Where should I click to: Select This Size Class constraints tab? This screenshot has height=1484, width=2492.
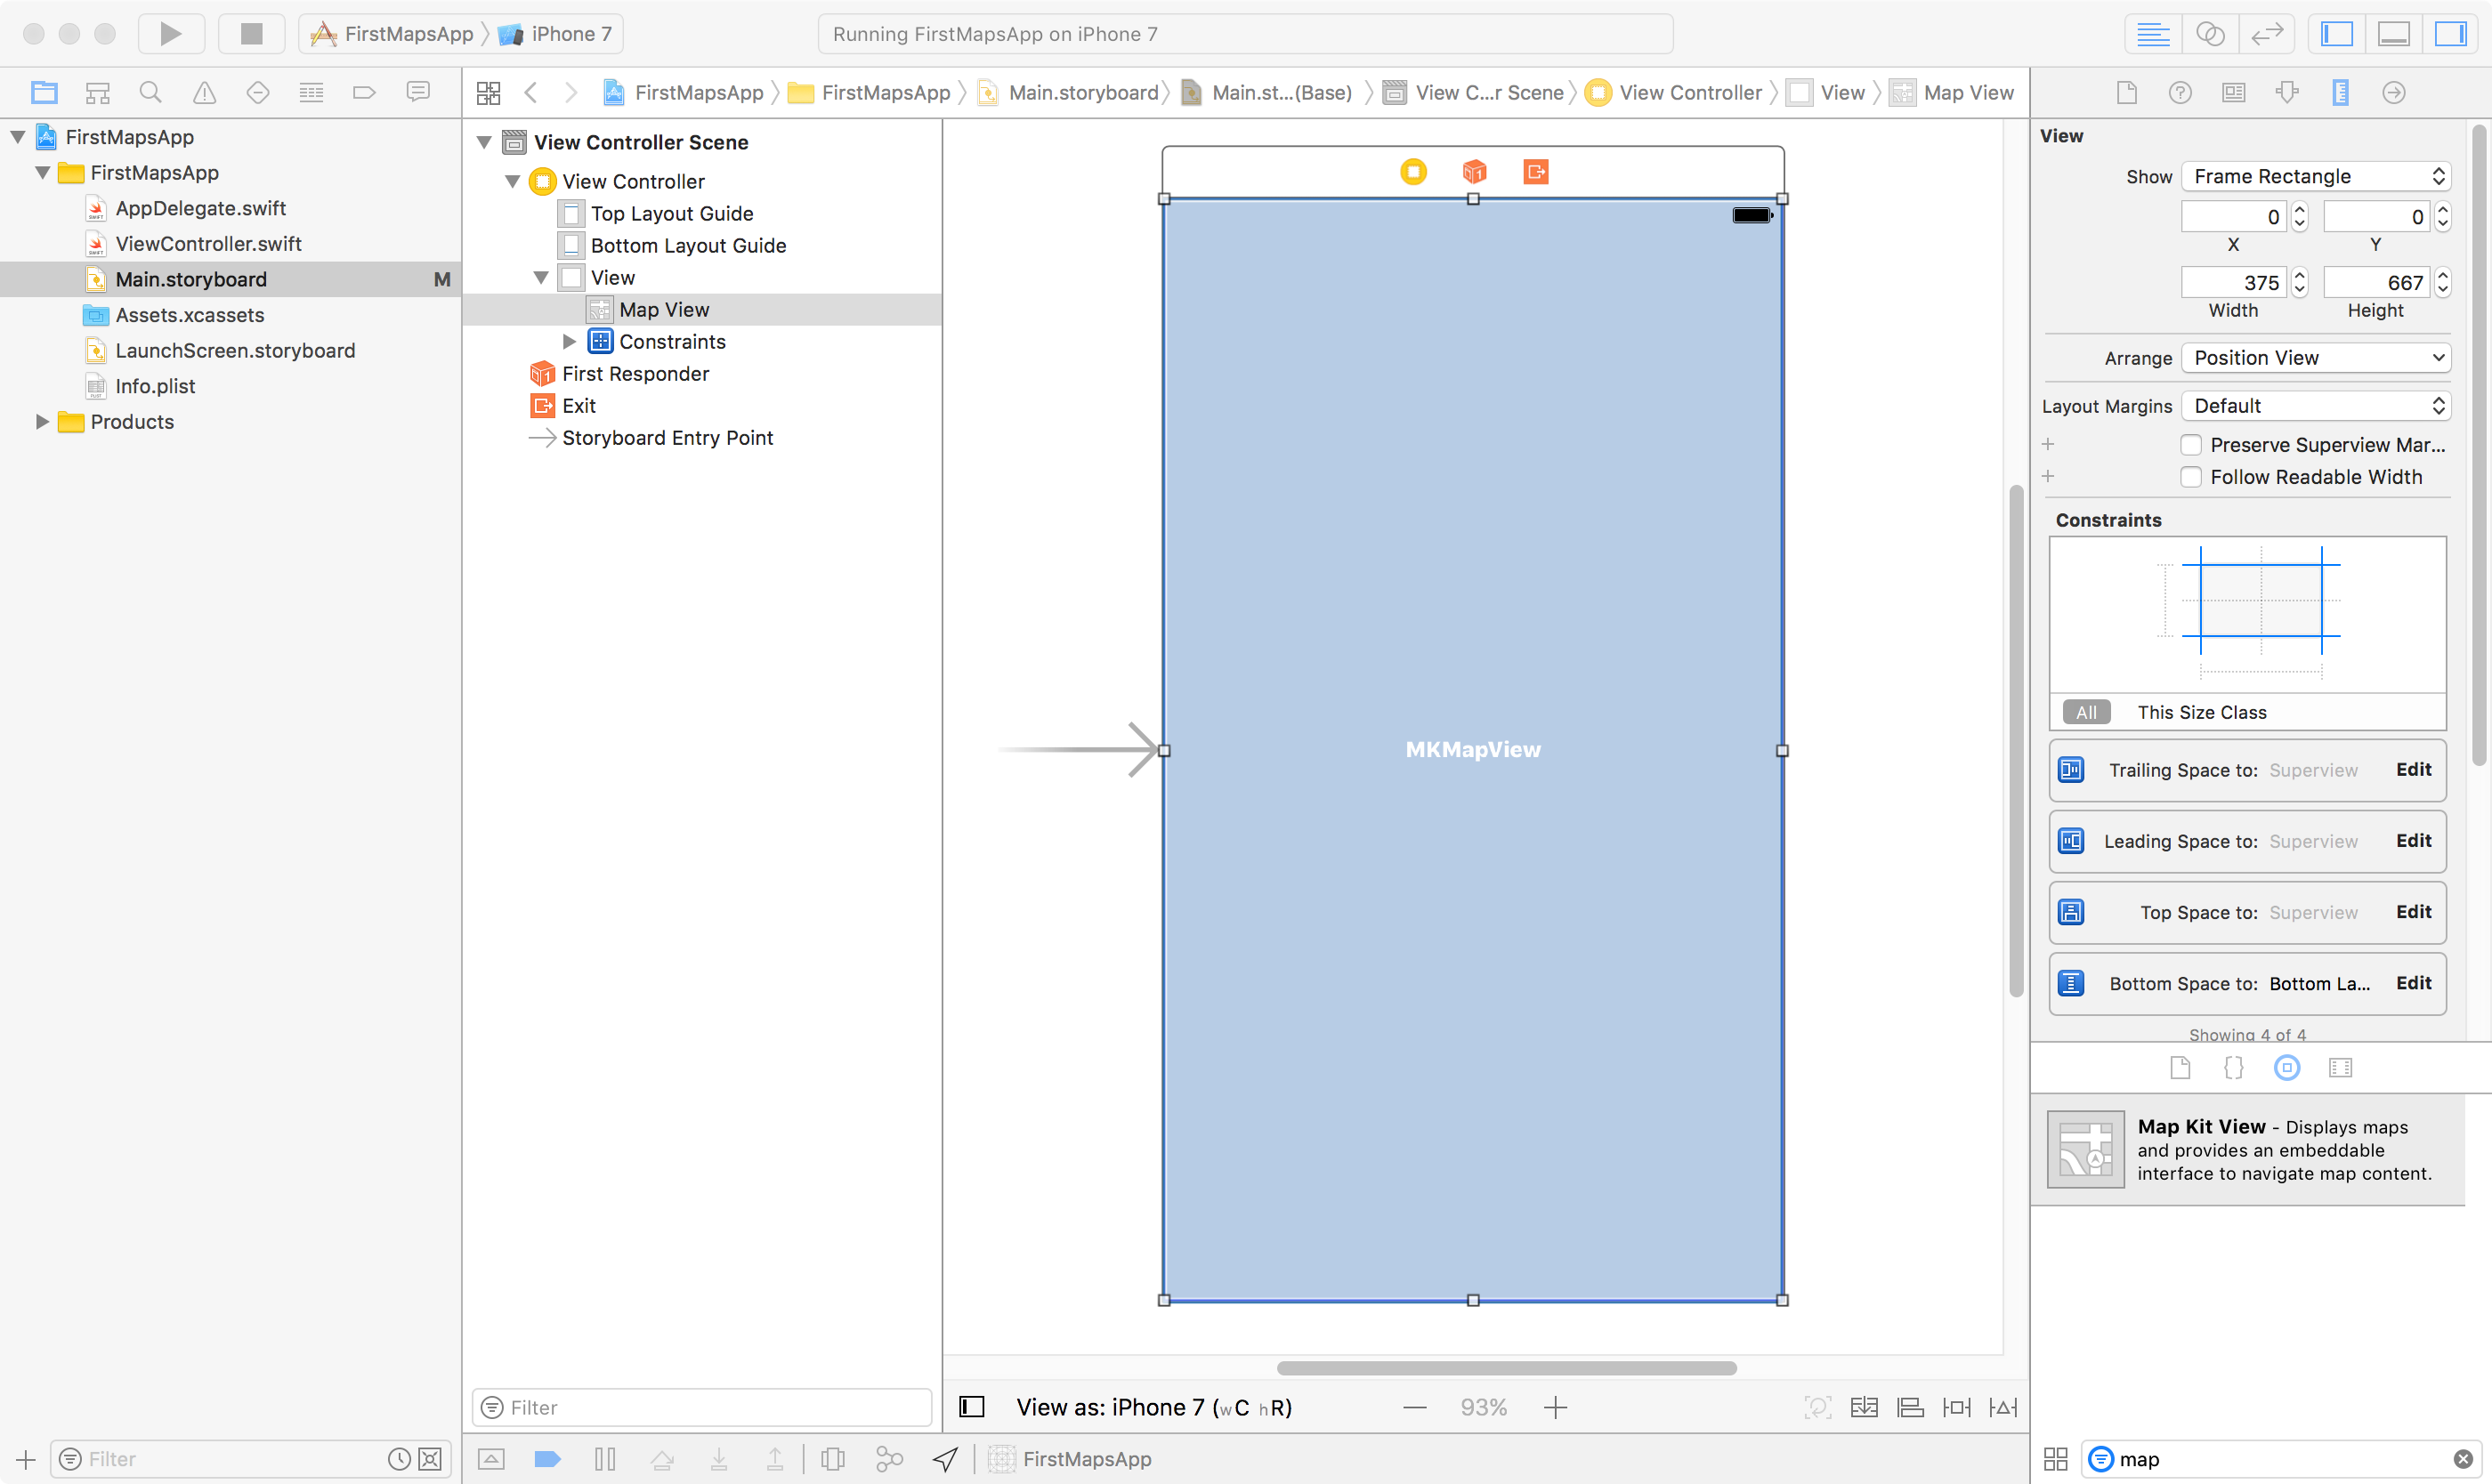tap(2201, 712)
